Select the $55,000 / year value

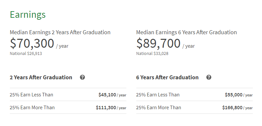(239, 95)
